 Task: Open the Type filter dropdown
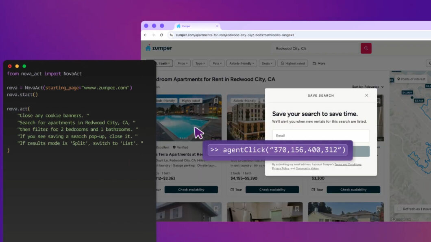click(200, 63)
